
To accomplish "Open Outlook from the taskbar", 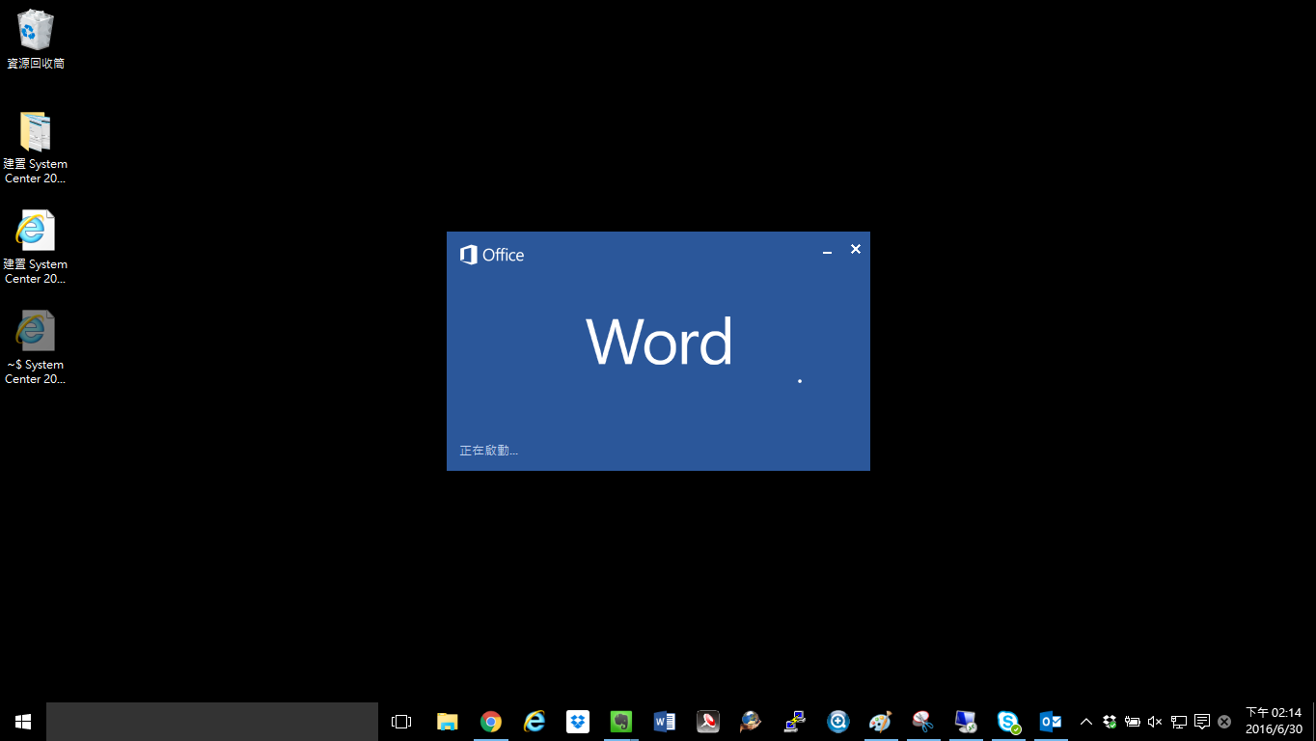I will point(1051,722).
